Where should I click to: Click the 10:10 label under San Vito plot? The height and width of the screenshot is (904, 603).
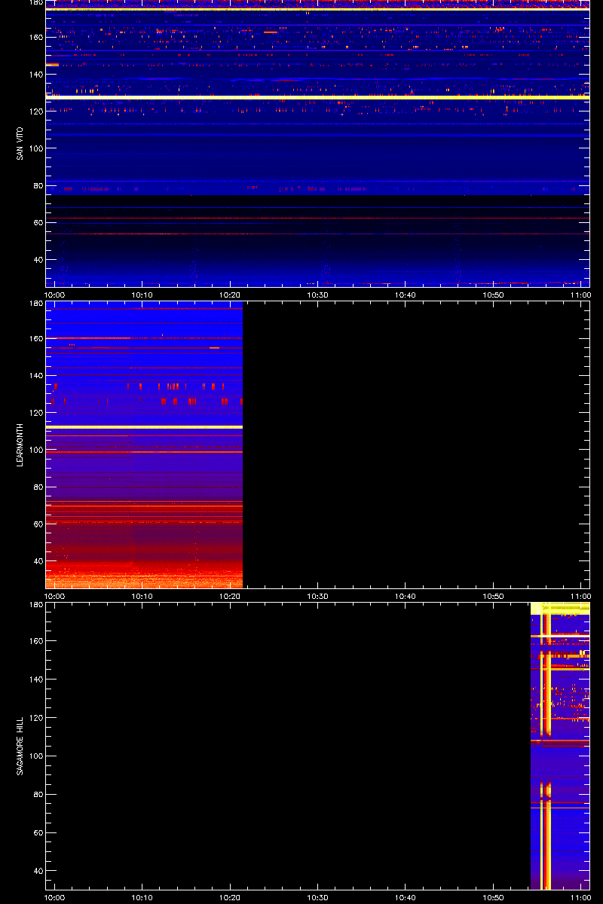[142, 295]
